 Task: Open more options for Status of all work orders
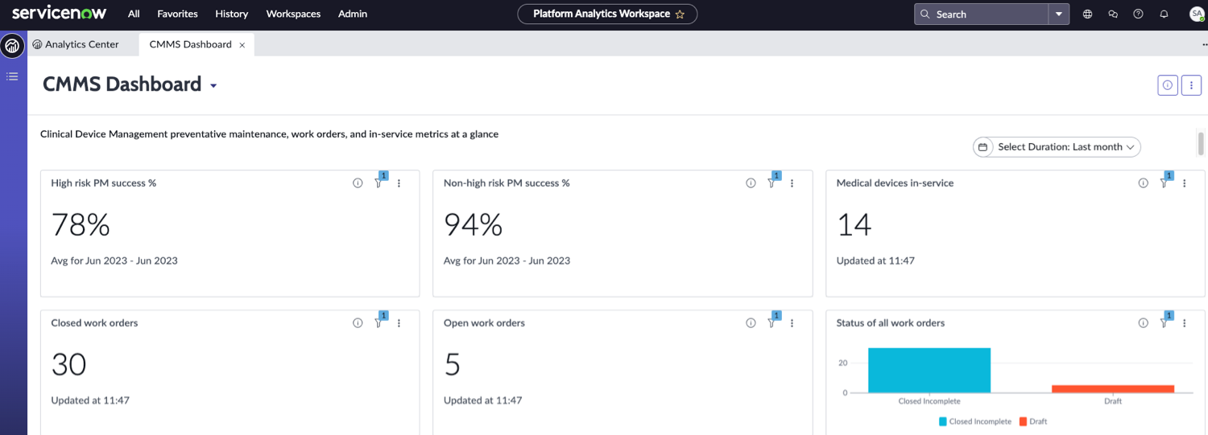[x=1184, y=323]
